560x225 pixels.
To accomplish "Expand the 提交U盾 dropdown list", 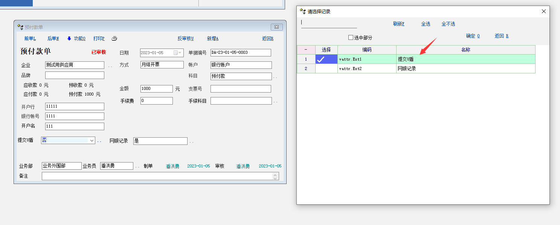I will click(91, 140).
